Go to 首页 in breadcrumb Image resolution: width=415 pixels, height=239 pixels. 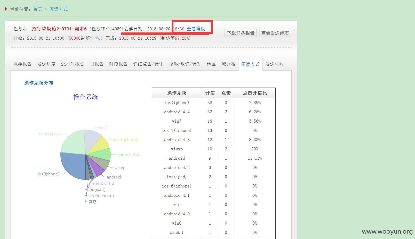38,9
